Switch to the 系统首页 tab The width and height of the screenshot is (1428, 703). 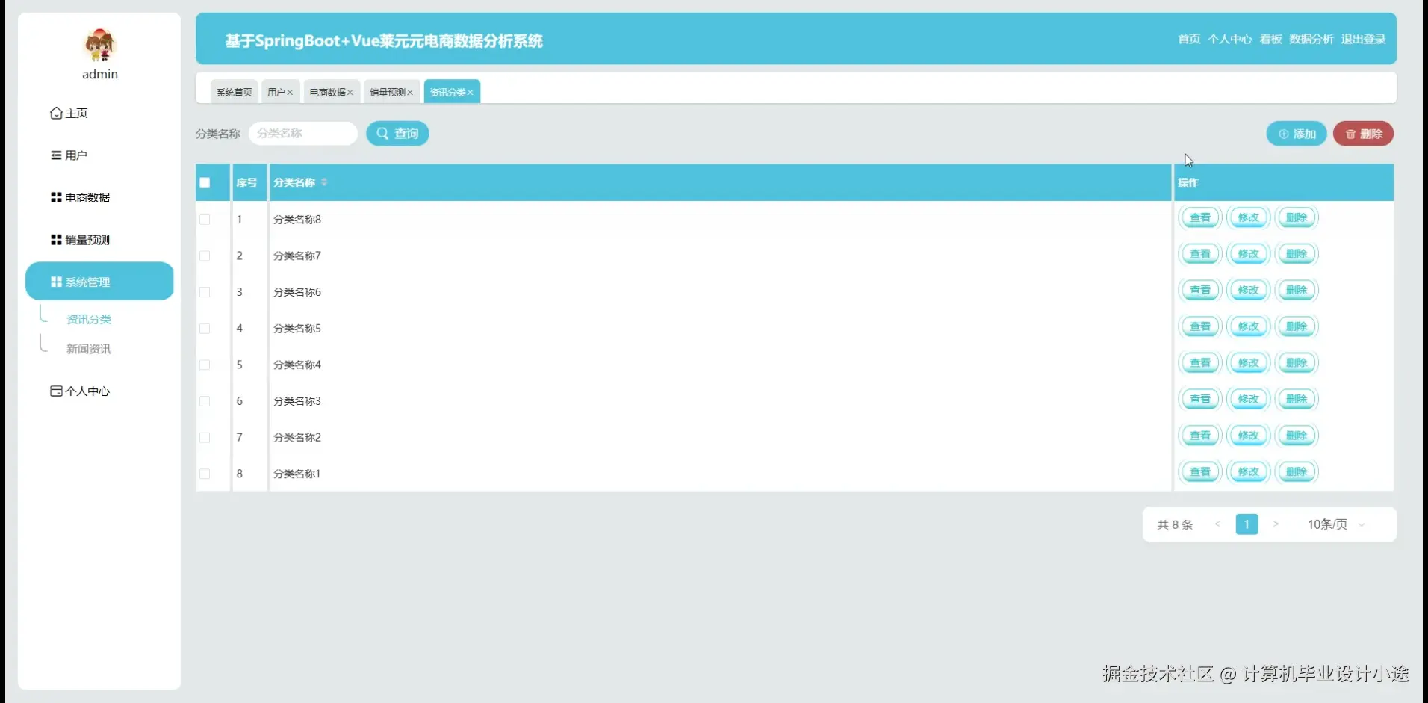pyautogui.click(x=233, y=91)
